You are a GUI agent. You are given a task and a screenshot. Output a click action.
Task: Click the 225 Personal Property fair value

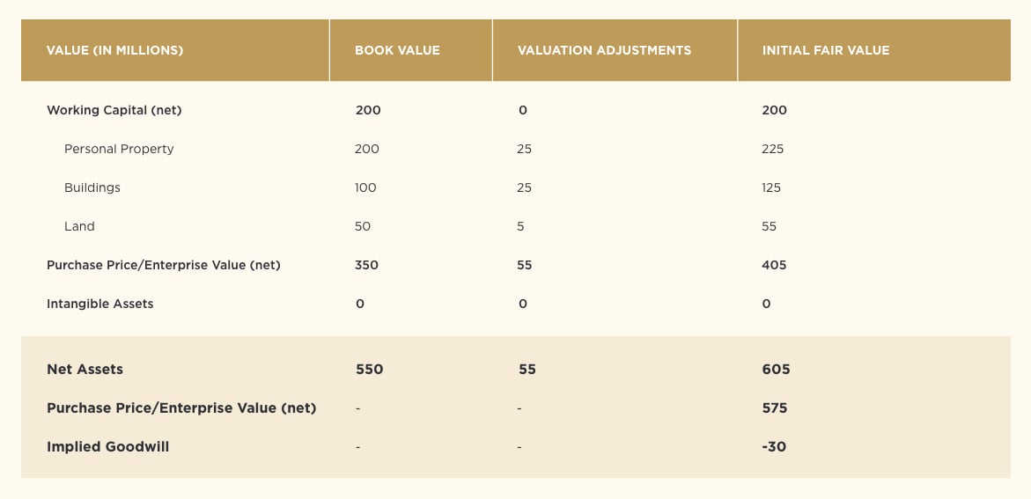(772, 150)
